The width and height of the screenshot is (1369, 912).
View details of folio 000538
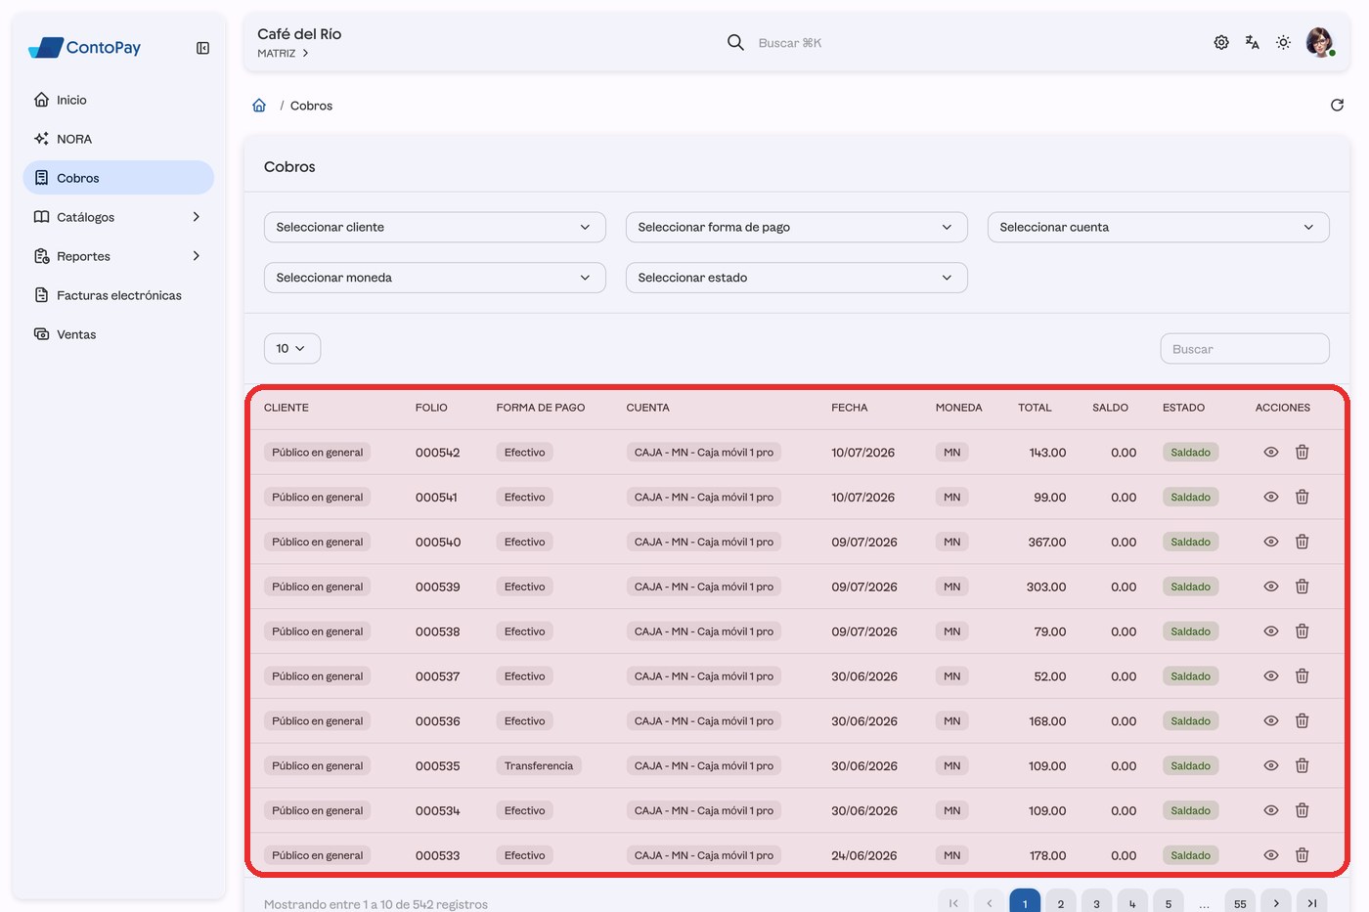click(x=1271, y=631)
